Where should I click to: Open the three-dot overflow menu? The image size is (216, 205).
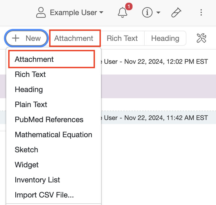tap(201, 12)
